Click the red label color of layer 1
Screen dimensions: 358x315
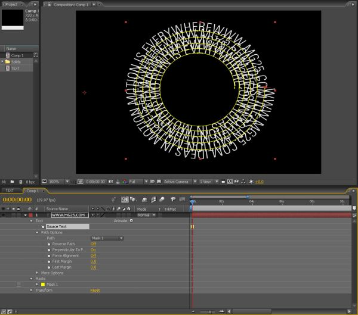[x=30, y=215]
